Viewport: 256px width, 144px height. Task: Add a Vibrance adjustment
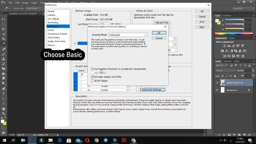coord(242,46)
